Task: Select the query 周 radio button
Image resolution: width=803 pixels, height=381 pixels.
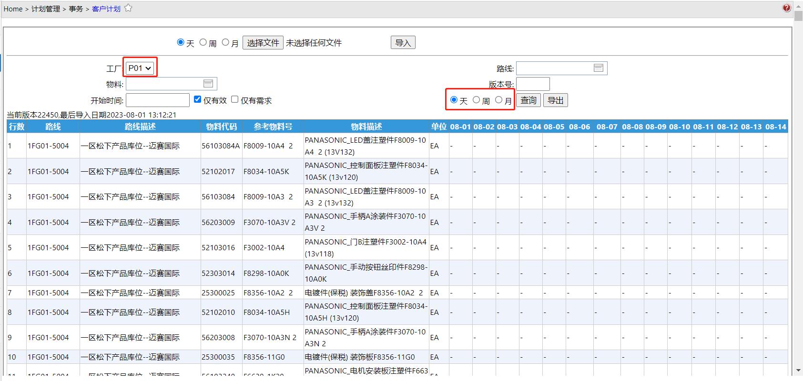Action: [476, 100]
